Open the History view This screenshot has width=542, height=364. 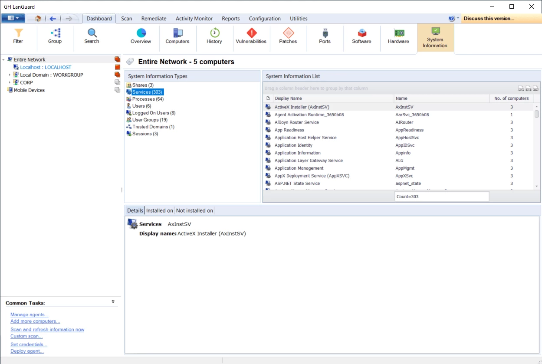(214, 36)
